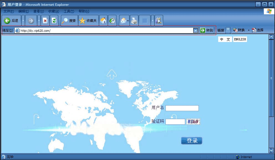Open the 转换 dropdown arrow
The height and width of the screenshot is (160, 275).
coord(249,30)
